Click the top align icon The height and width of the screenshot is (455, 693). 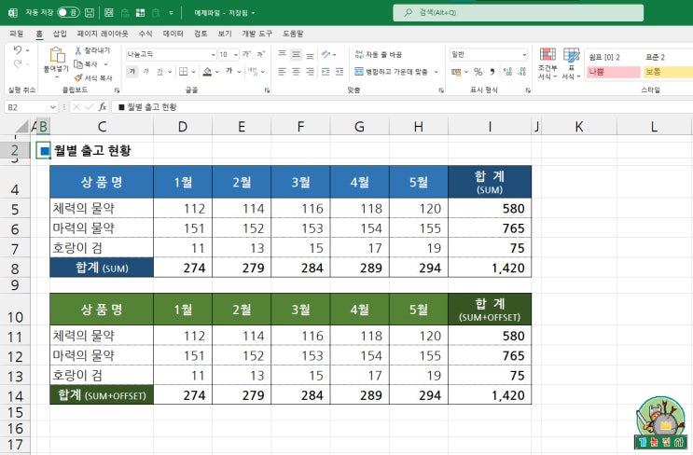[282, 54]
